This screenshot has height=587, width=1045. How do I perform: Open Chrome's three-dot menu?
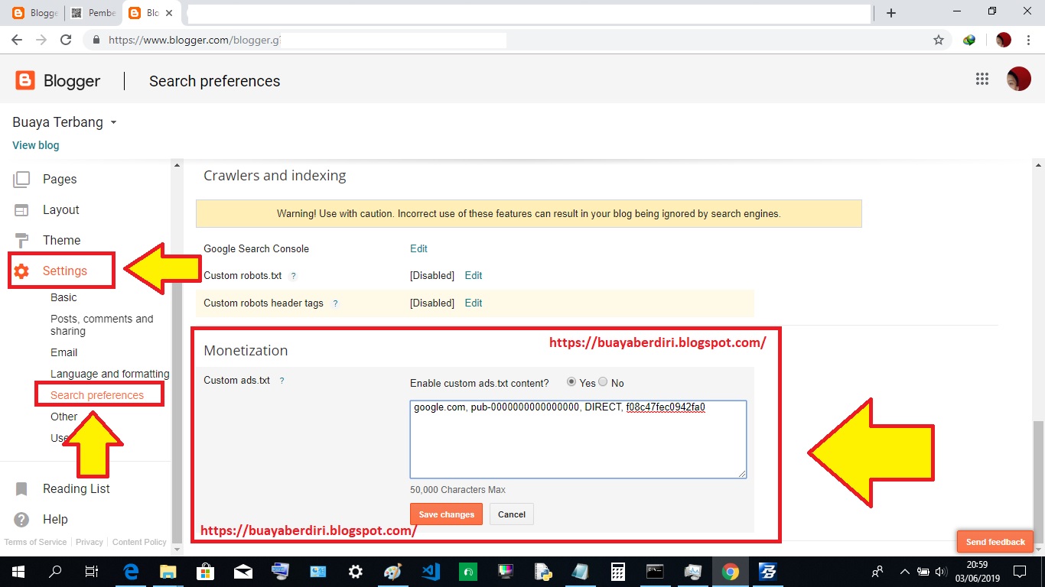(1029, 40)
